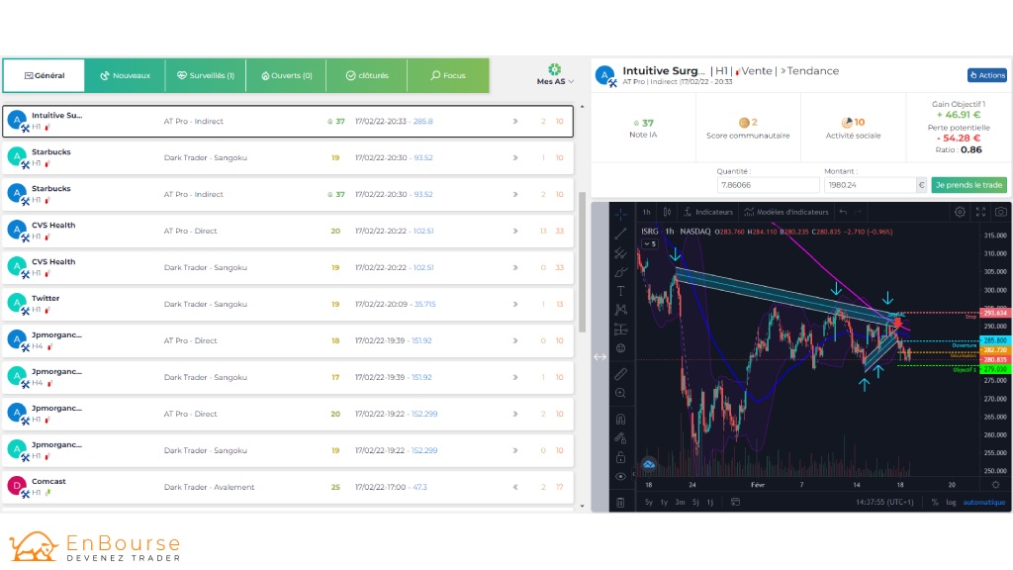
Task: Select the prediction and measurement tool
Action: point(620,330)
